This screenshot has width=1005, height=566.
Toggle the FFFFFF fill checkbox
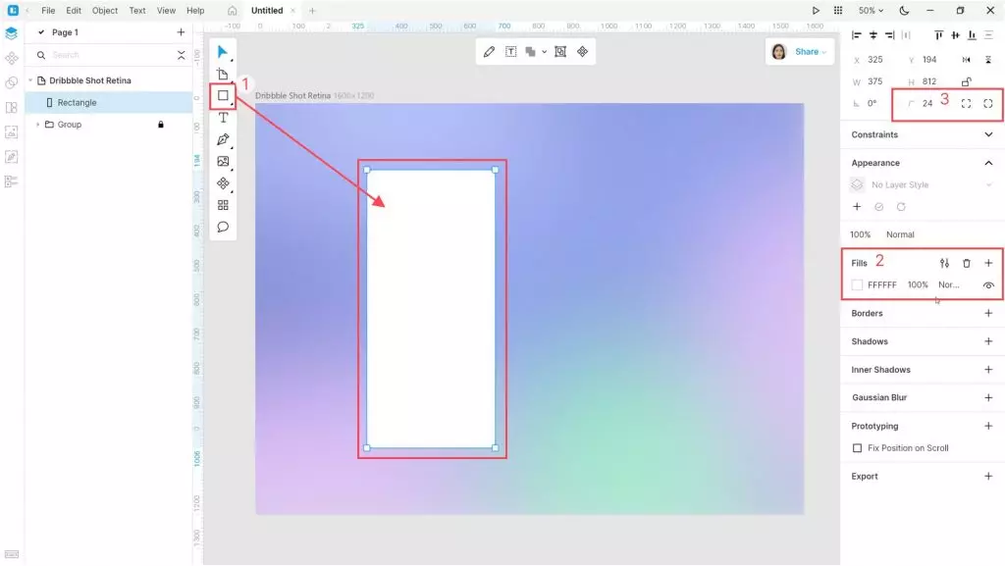[857, 285]
